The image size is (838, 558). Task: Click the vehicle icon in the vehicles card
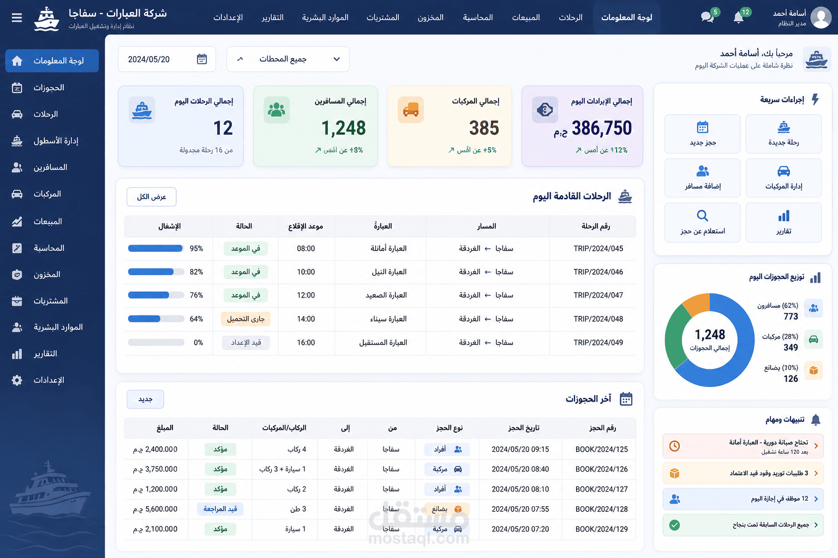(411, 110)
